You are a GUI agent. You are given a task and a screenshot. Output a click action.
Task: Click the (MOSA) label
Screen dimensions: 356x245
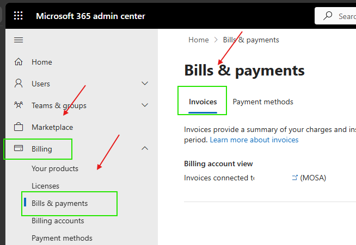coord(313,178)
